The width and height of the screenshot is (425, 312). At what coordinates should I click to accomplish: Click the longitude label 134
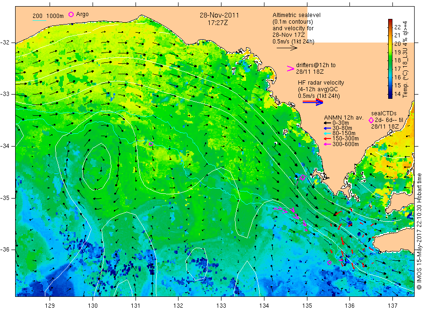pyautogui.click(x=264, y=306)
